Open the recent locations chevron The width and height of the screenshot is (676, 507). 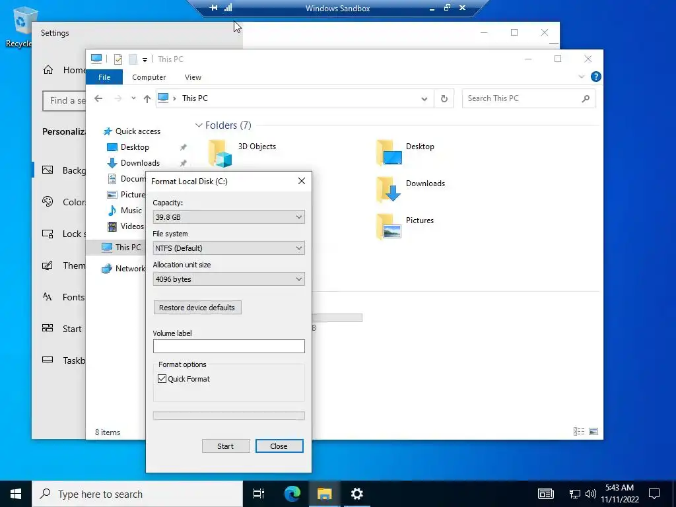(133, 98)
